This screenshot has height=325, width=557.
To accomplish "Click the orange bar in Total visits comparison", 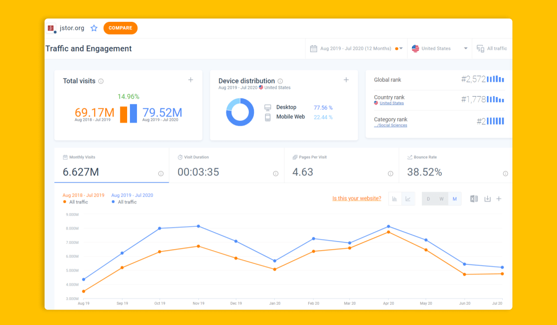I will pyautogui.click(x=123, y=115).
